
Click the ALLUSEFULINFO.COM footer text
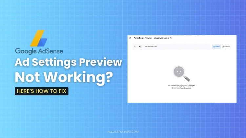pyautogui.click(x=123, y=132)
